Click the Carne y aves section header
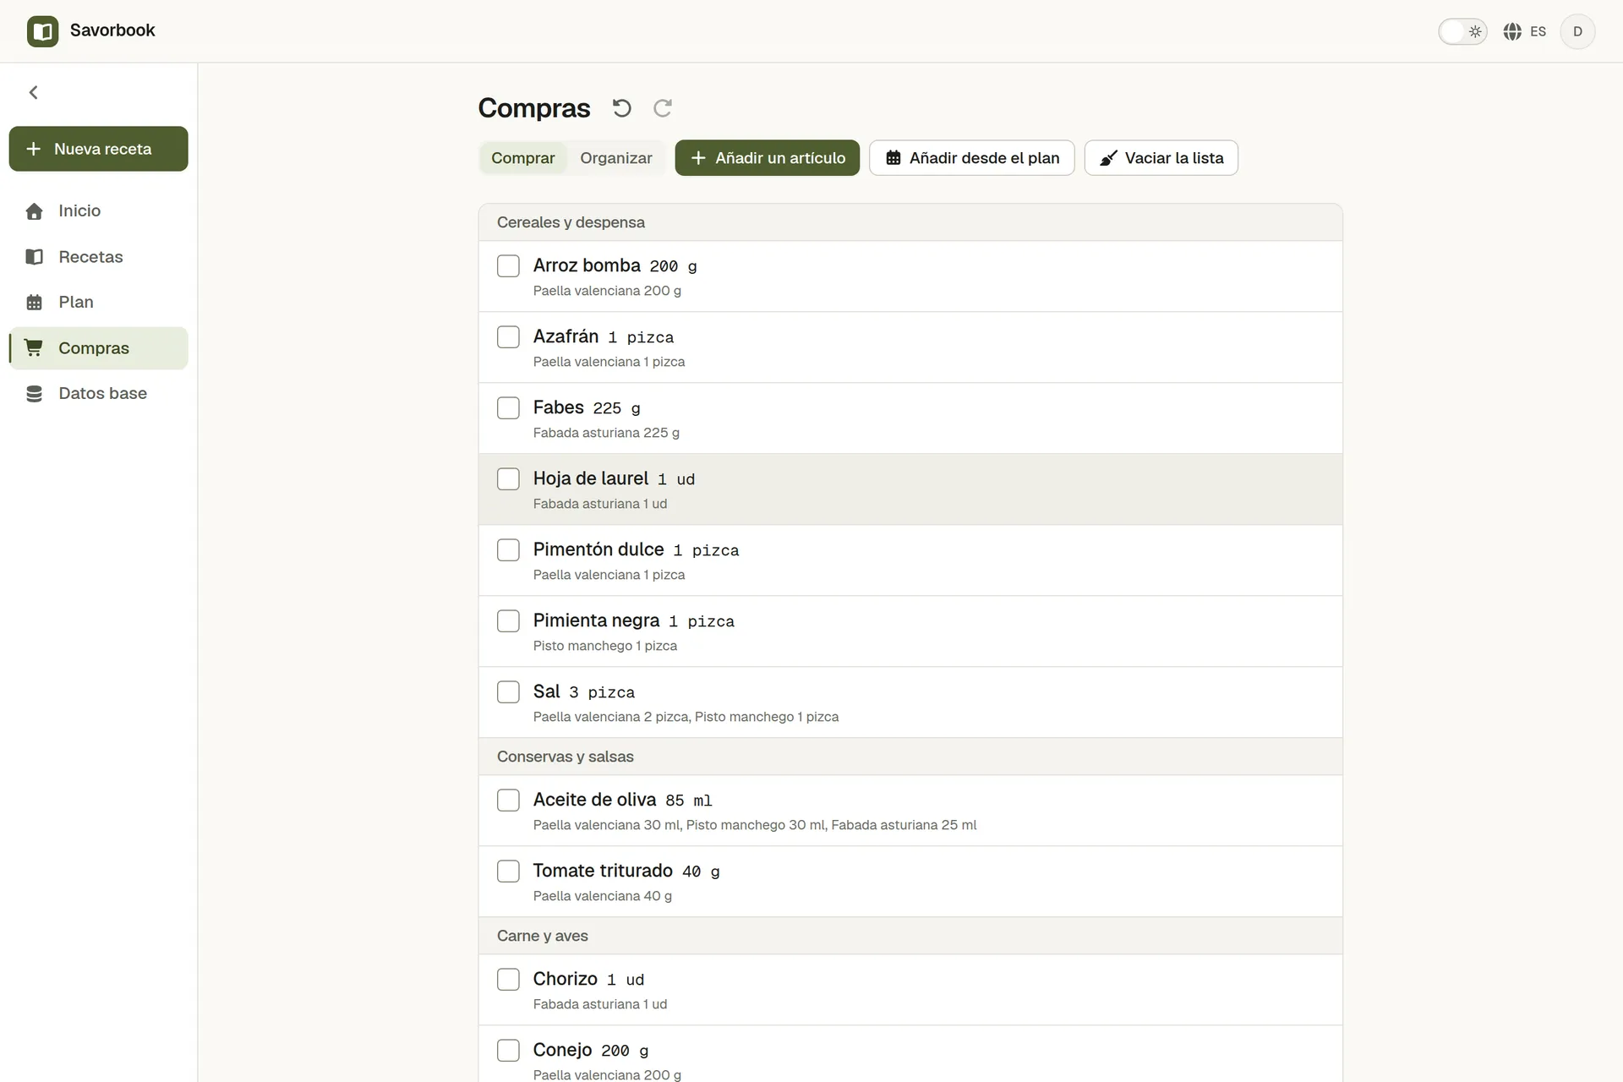 tap(910, 937)
